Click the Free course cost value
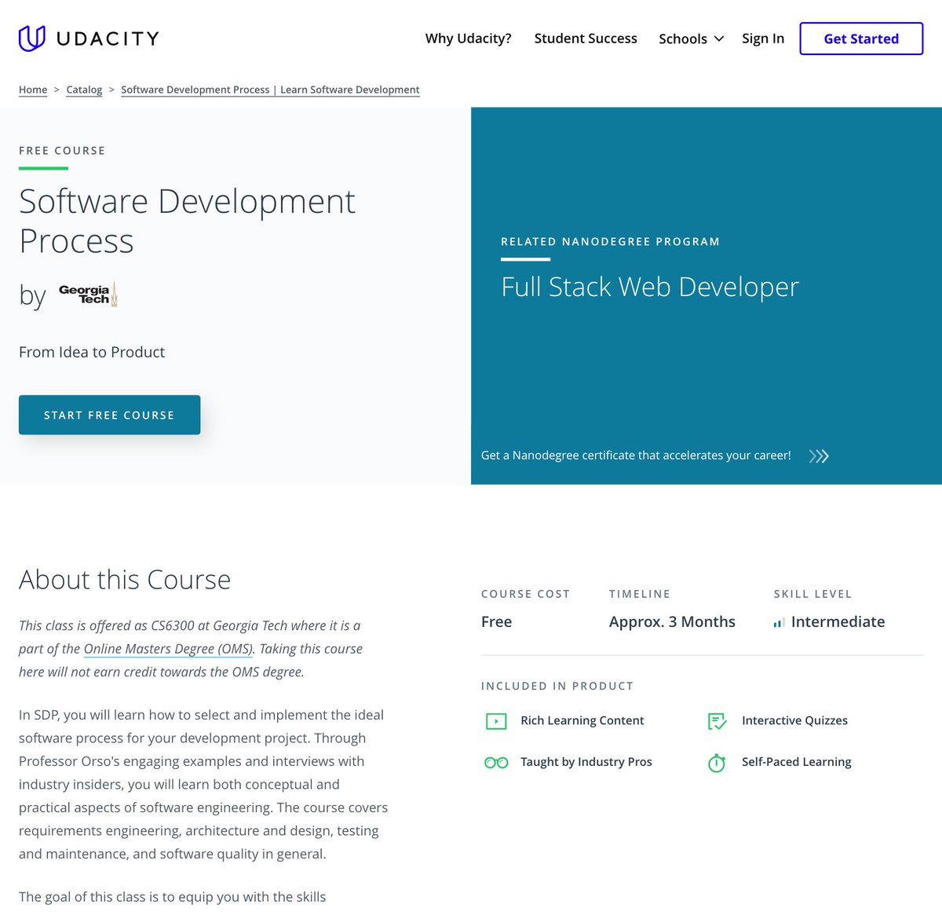Viewport: 942px width, 912px height. coord(496,621)
